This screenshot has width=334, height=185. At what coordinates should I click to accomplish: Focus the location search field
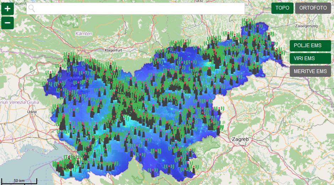click(x=139, y=9)
